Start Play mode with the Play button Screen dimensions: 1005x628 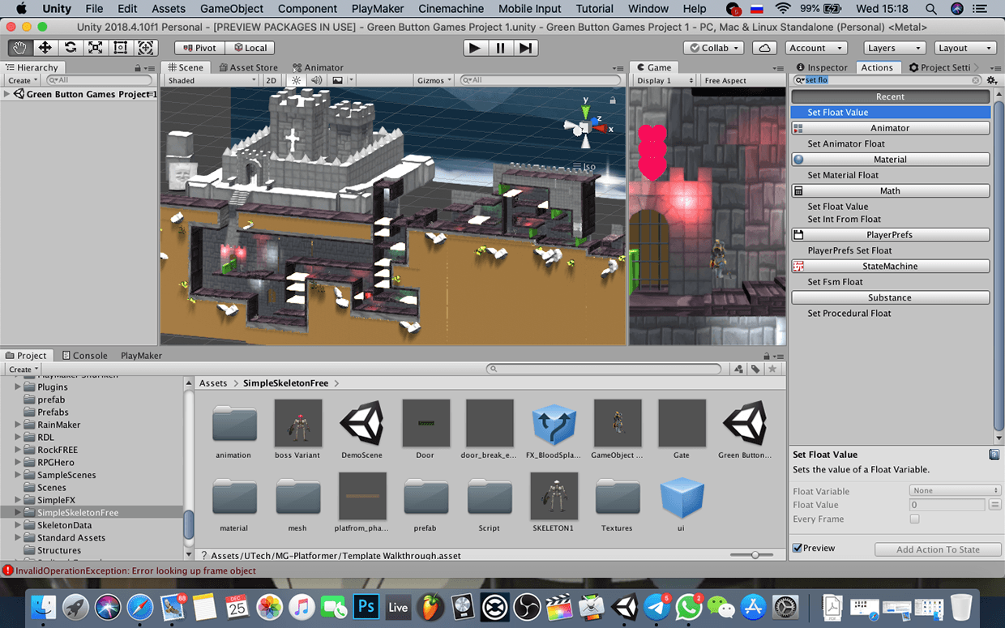pyautogui.click(x=476, y=48)
